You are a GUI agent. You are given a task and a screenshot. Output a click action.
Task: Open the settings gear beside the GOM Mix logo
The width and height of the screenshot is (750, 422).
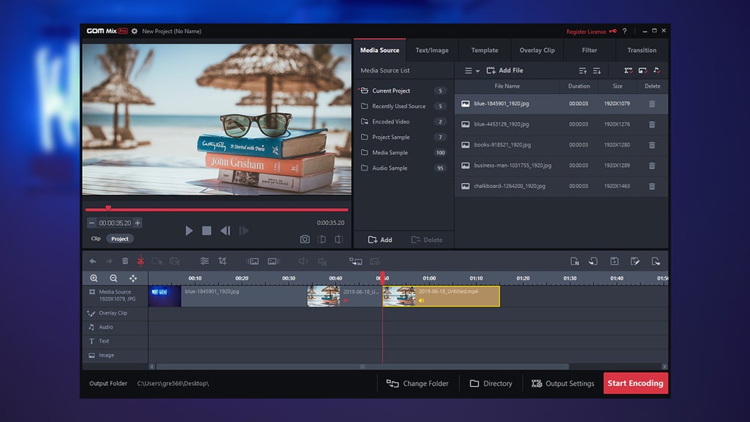tap(135, 32)
